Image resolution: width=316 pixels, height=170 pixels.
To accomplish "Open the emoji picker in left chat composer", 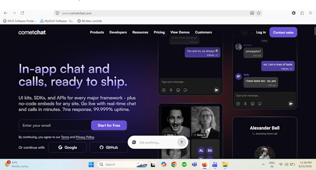I will point(178,90).
